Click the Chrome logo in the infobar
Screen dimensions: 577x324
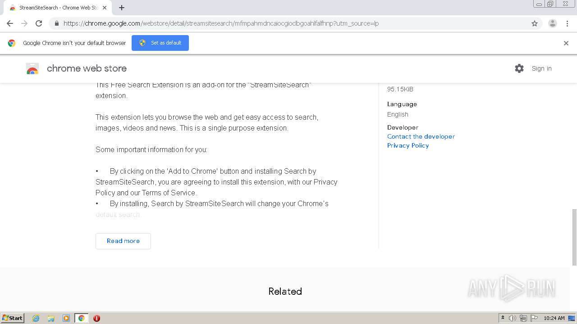[12, 43]
